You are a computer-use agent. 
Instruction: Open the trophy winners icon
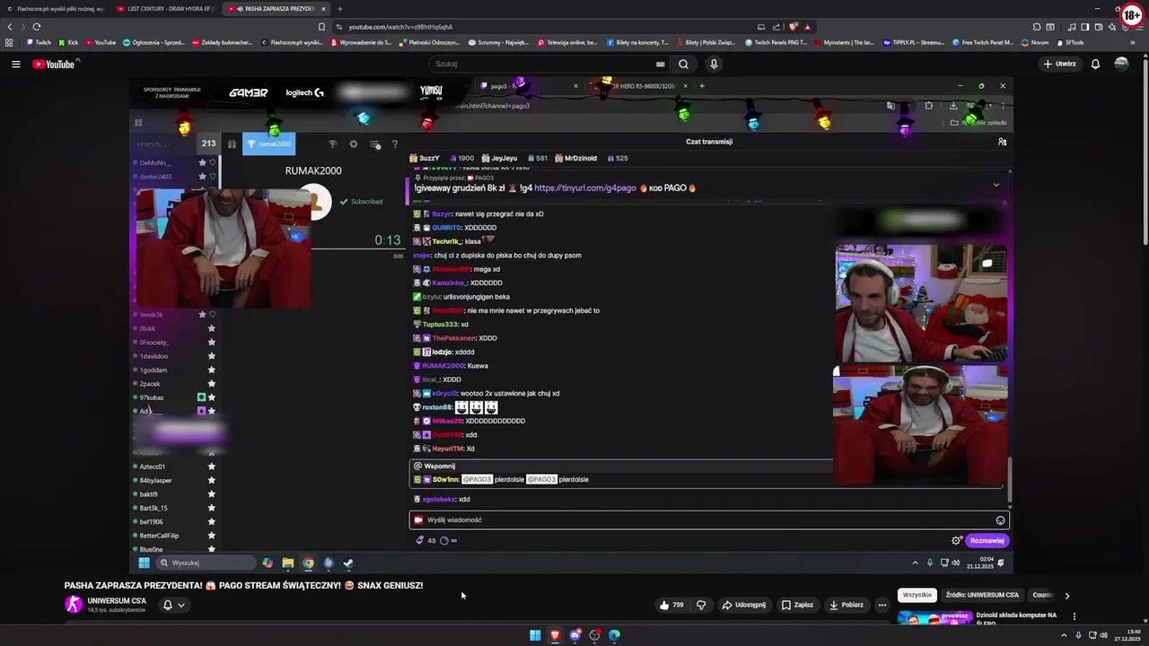click(332, 144)
